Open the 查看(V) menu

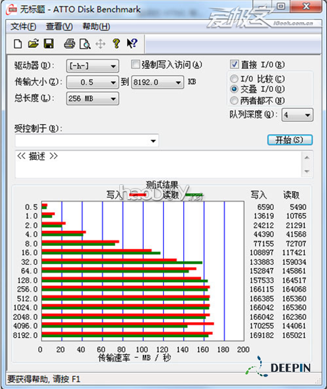(59, 26)
